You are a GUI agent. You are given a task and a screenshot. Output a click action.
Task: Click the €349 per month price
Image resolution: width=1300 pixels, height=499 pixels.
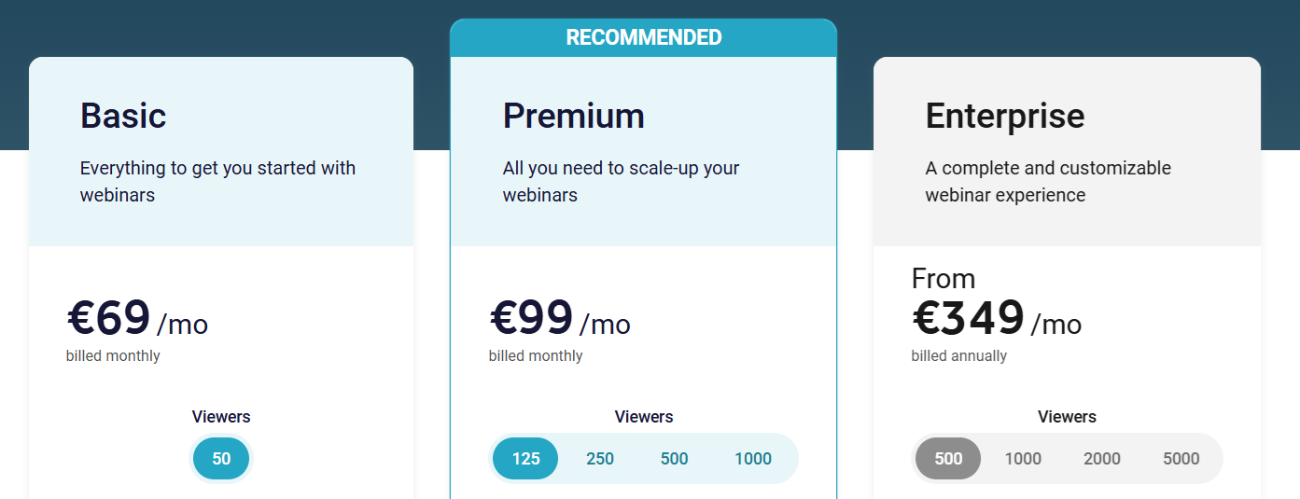(996, 320)
